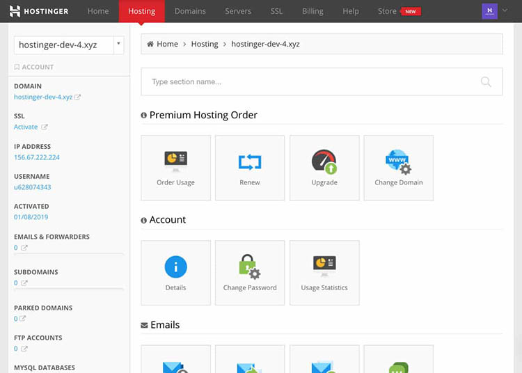Open the Upgrade hosting tile
522x373 pixels.
click(x=324, y=168)
